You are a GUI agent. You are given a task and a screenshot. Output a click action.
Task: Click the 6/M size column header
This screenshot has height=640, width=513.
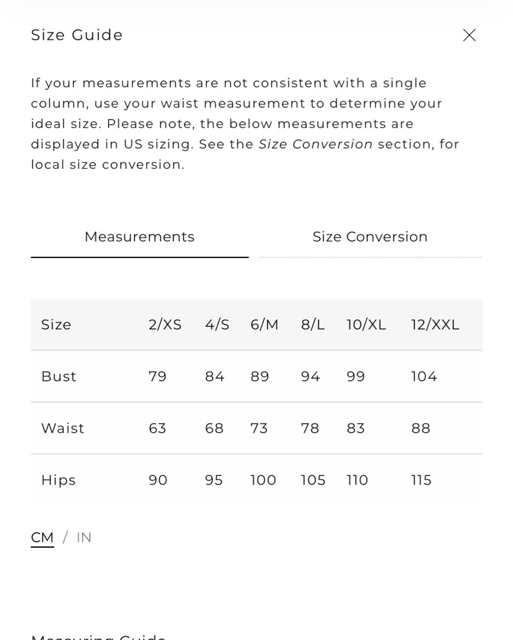coord(265,325)
